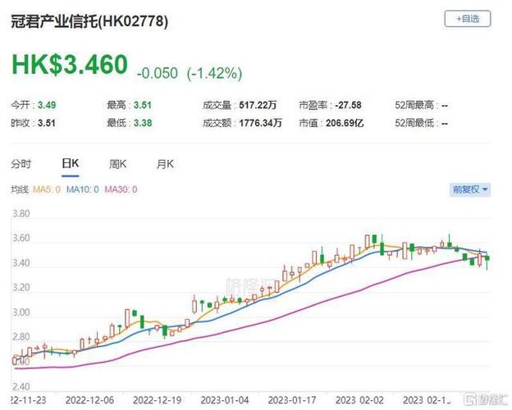Click the HK$3.460 price
The height and width of the screenshot is (410, 512).
tap(70, 64)
